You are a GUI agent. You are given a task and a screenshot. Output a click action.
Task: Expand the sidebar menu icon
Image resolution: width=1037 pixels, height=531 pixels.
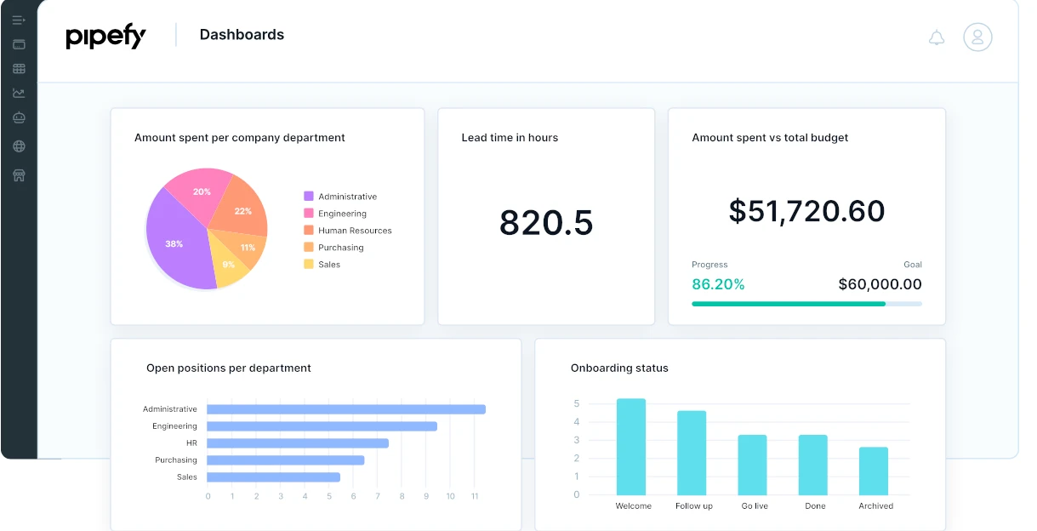pyautogui.click(x=19, y=20)
